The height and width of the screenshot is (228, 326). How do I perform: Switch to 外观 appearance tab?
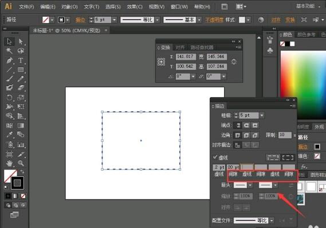point(319,127)
